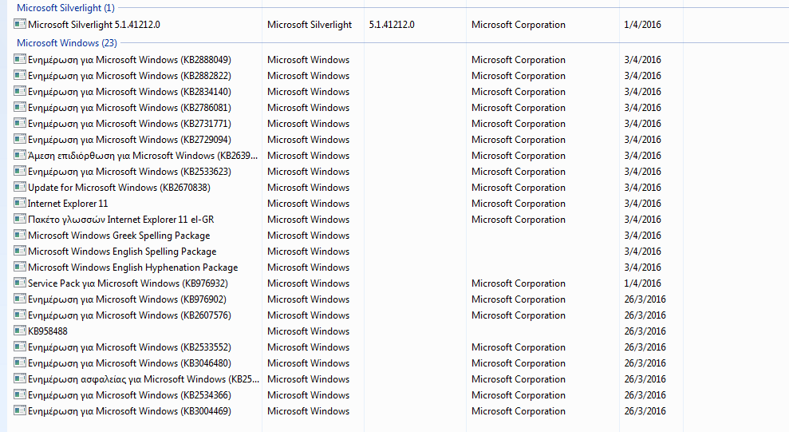Image resolution: width=789 pixels, height=432 pixels.
Task: Select Ενημέρωση για Microsoft Windows (KB2834140)
Action: point(129,92)
